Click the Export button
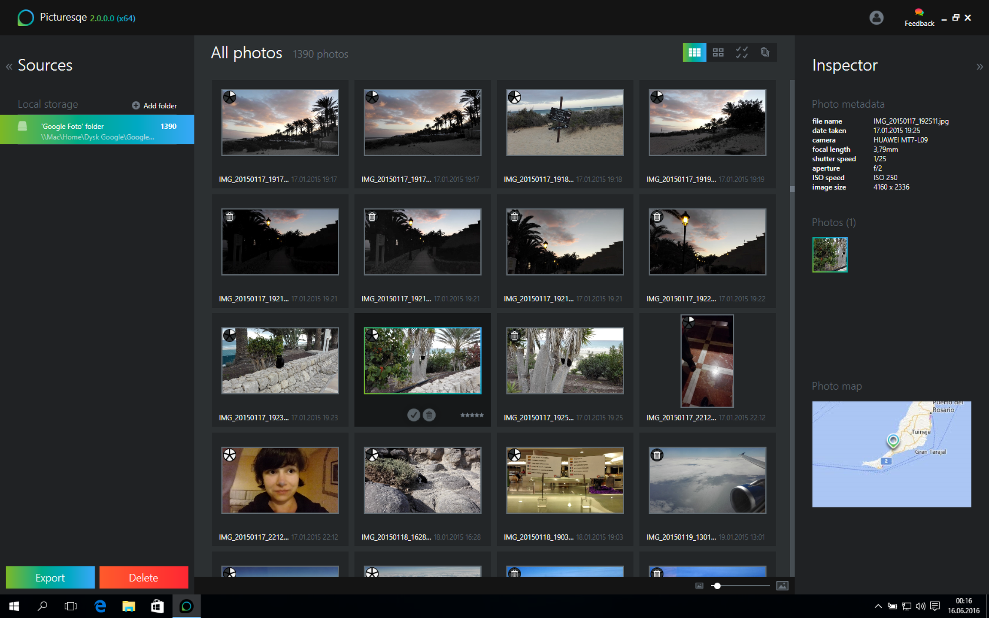Image resolution: width=989 pixels, height=618 pixels. pos(50,577)
